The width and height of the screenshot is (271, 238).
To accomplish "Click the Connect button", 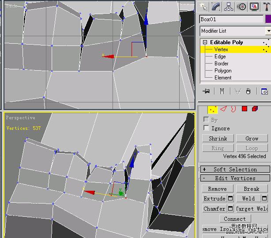I will (235, 219).
